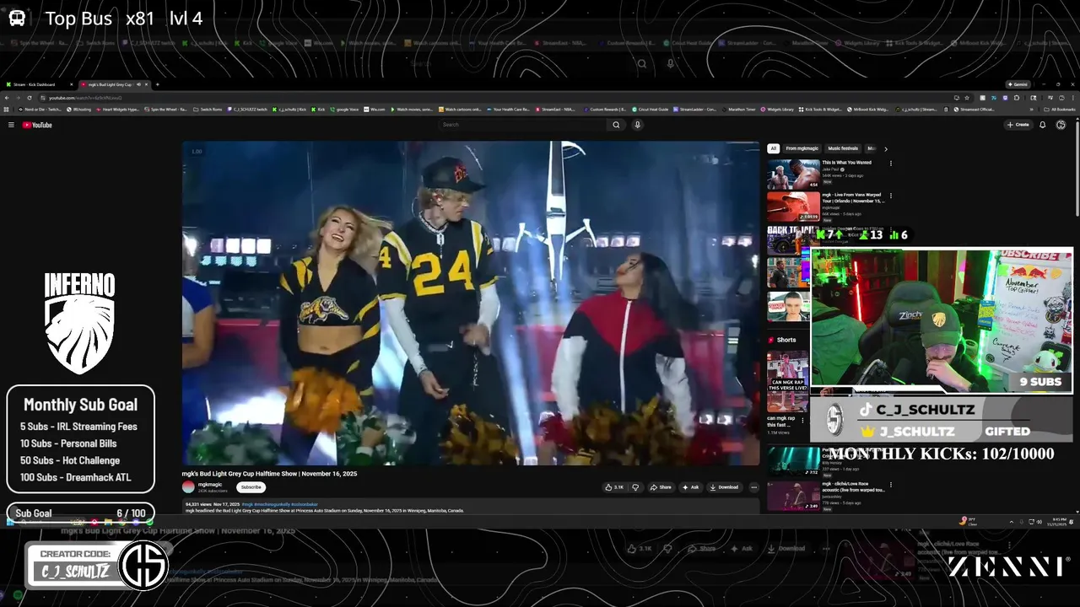Like the video using the 3.1K thumbs-up
This screenshot has width=1080, height=607.
(x=614, y=487)
